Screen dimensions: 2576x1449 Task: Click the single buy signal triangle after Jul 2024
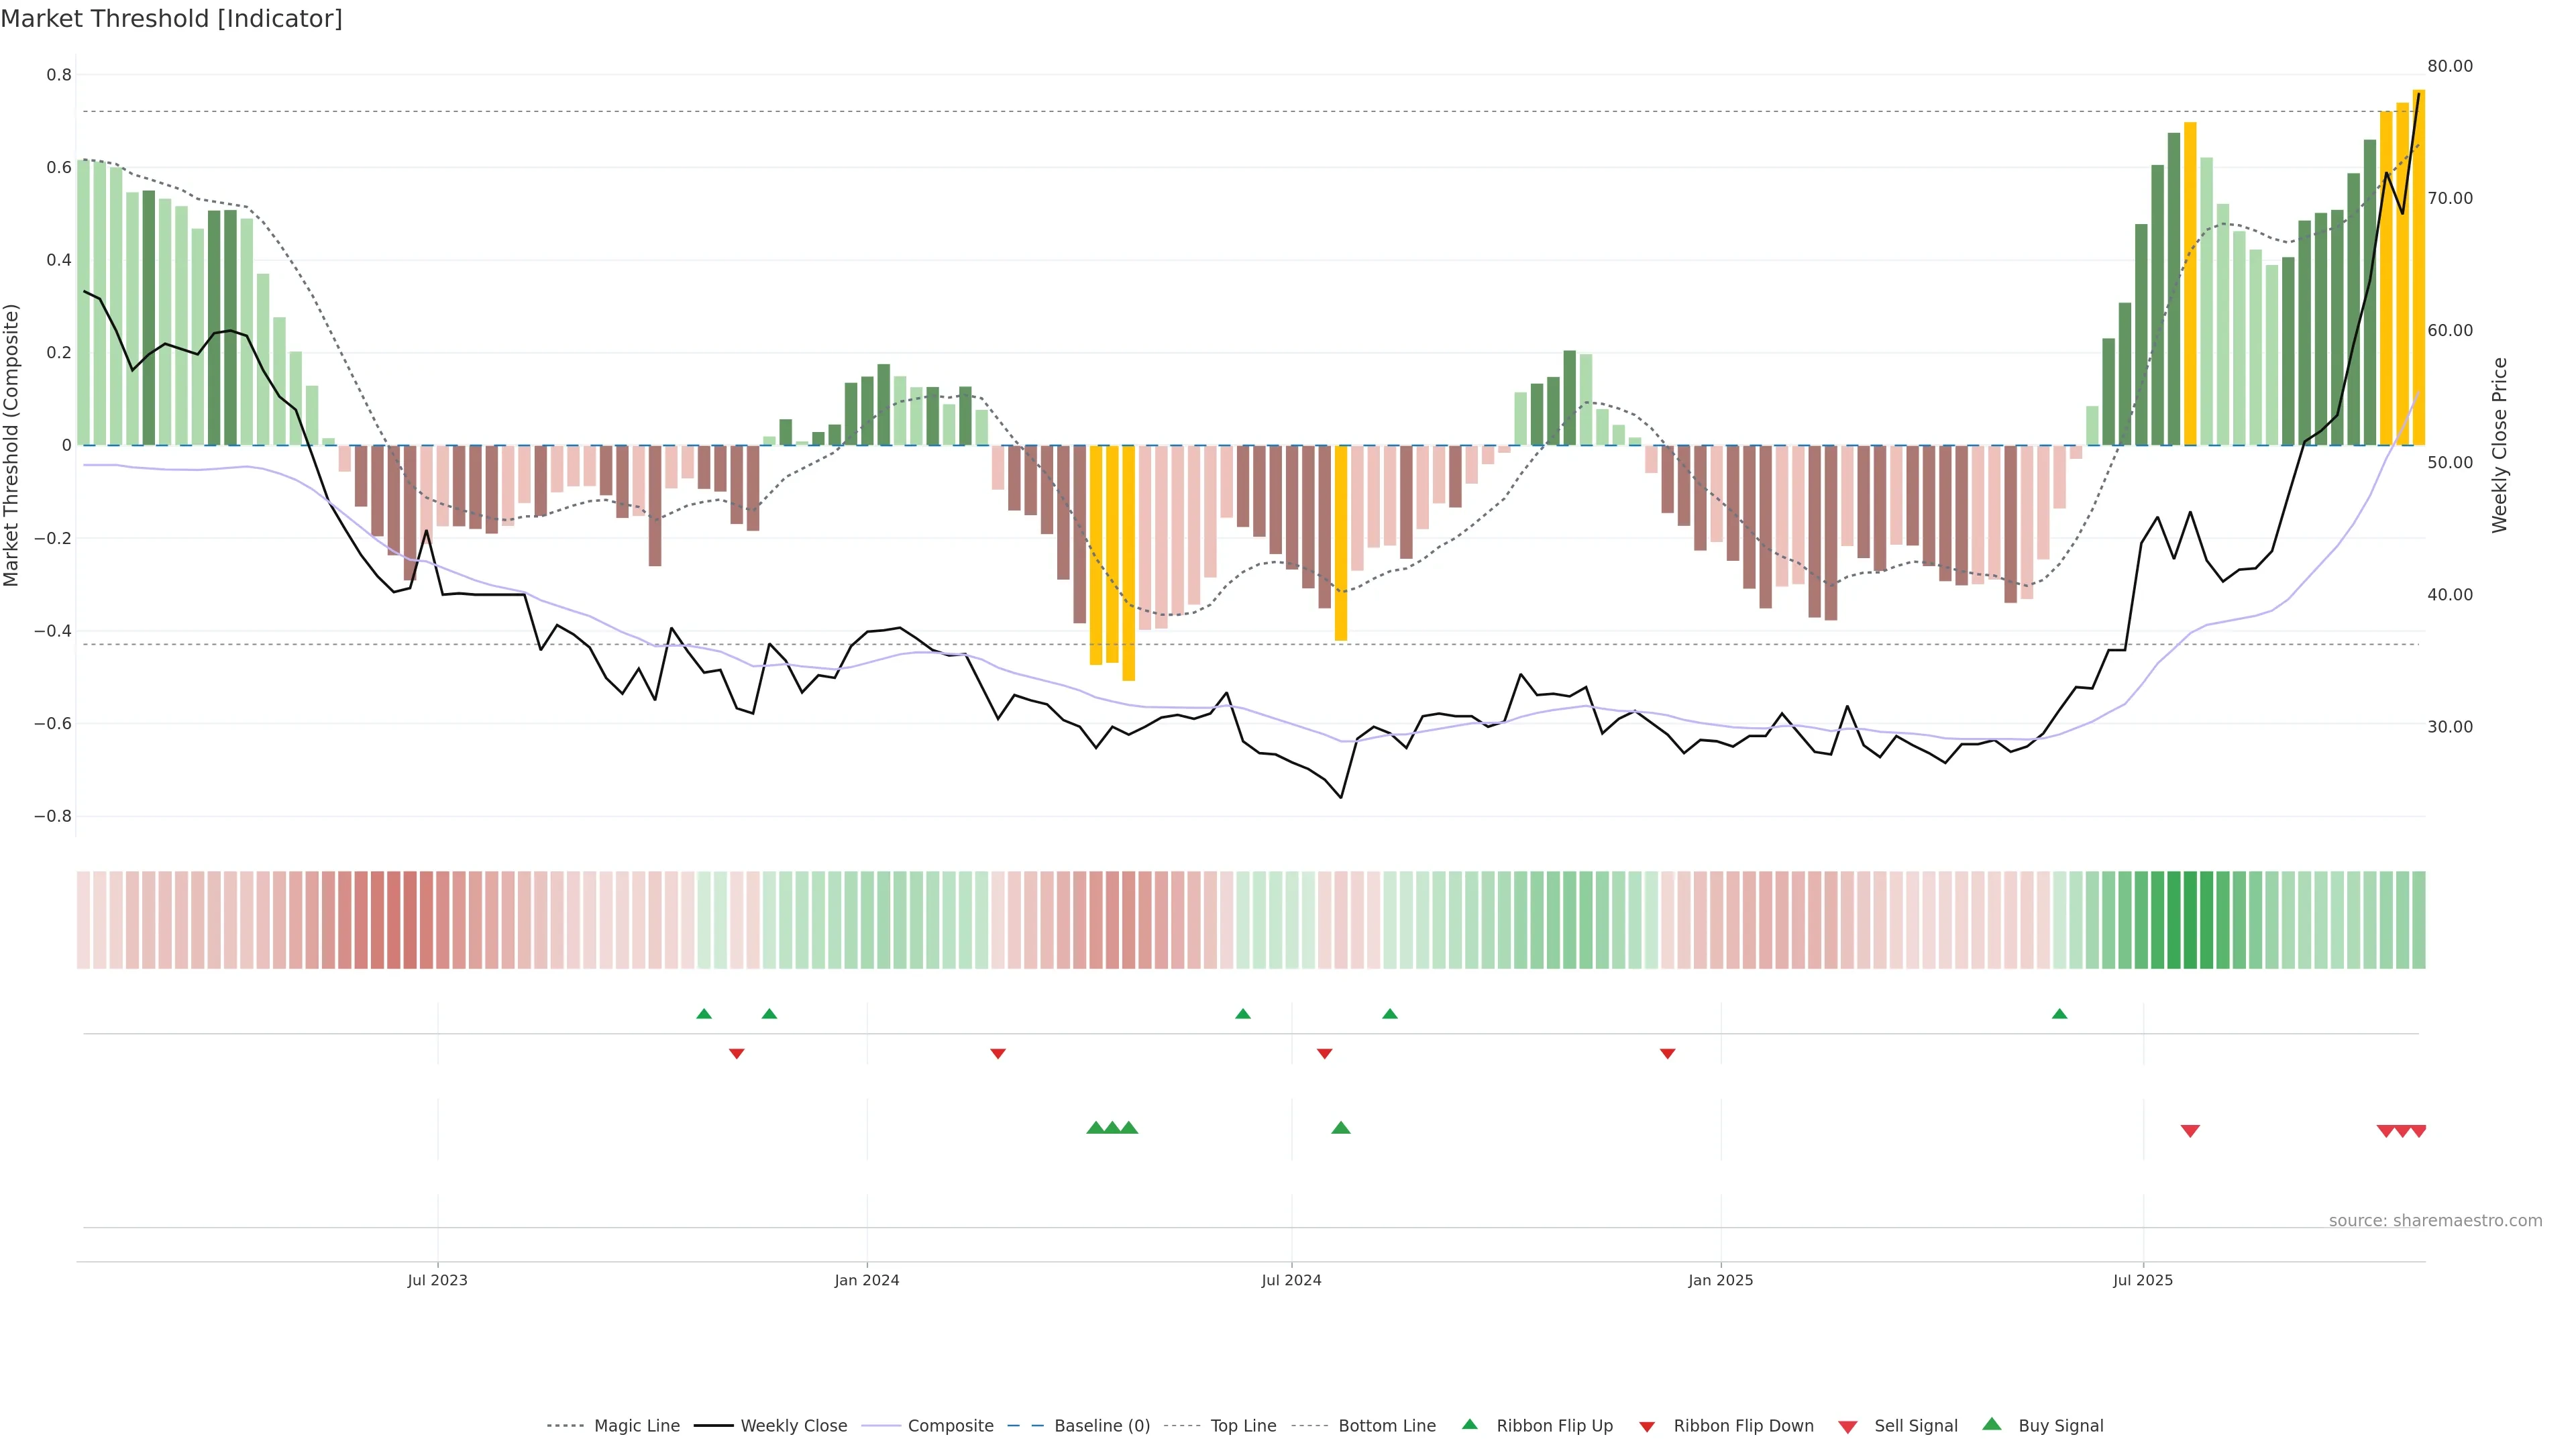1341,1128
